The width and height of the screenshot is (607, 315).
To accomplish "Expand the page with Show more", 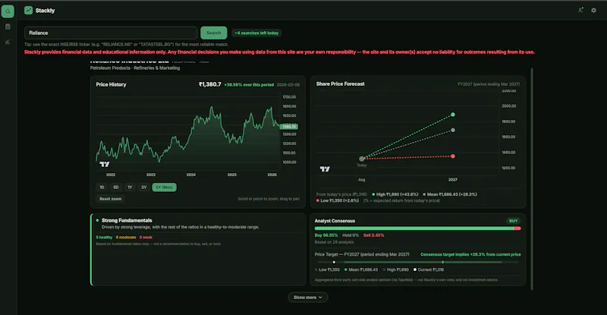I will tap(308, 298).
